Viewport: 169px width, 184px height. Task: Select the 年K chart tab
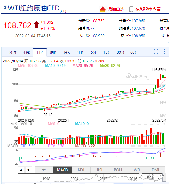(x=80, y=52)
